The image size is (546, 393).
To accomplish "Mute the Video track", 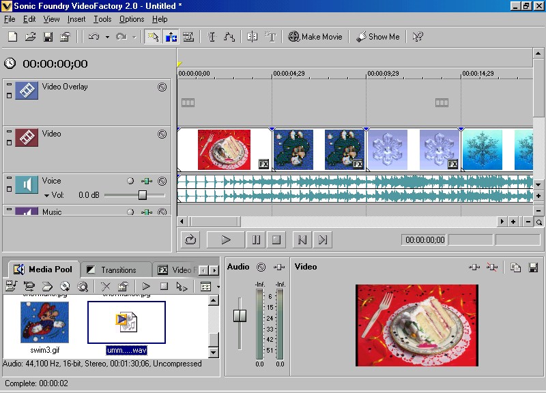I will [162, 134].
